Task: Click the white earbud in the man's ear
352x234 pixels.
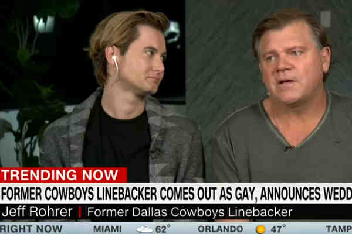Action: tap(115, 62)
